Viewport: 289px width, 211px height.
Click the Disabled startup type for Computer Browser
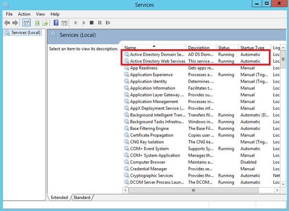[x=248, y=162]
